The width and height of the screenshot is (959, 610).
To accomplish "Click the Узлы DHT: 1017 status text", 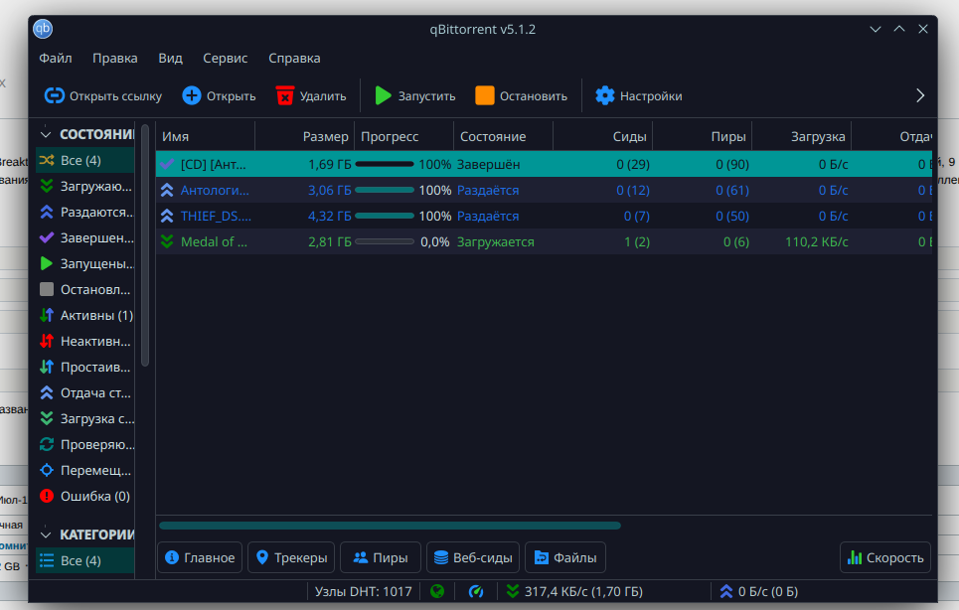I will (364, 591).
